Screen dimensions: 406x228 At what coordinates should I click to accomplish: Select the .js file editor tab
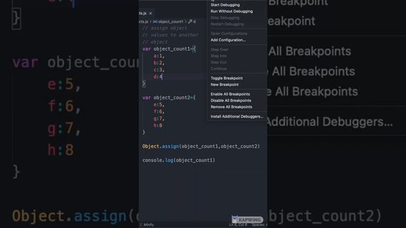[x=143, y=13]
